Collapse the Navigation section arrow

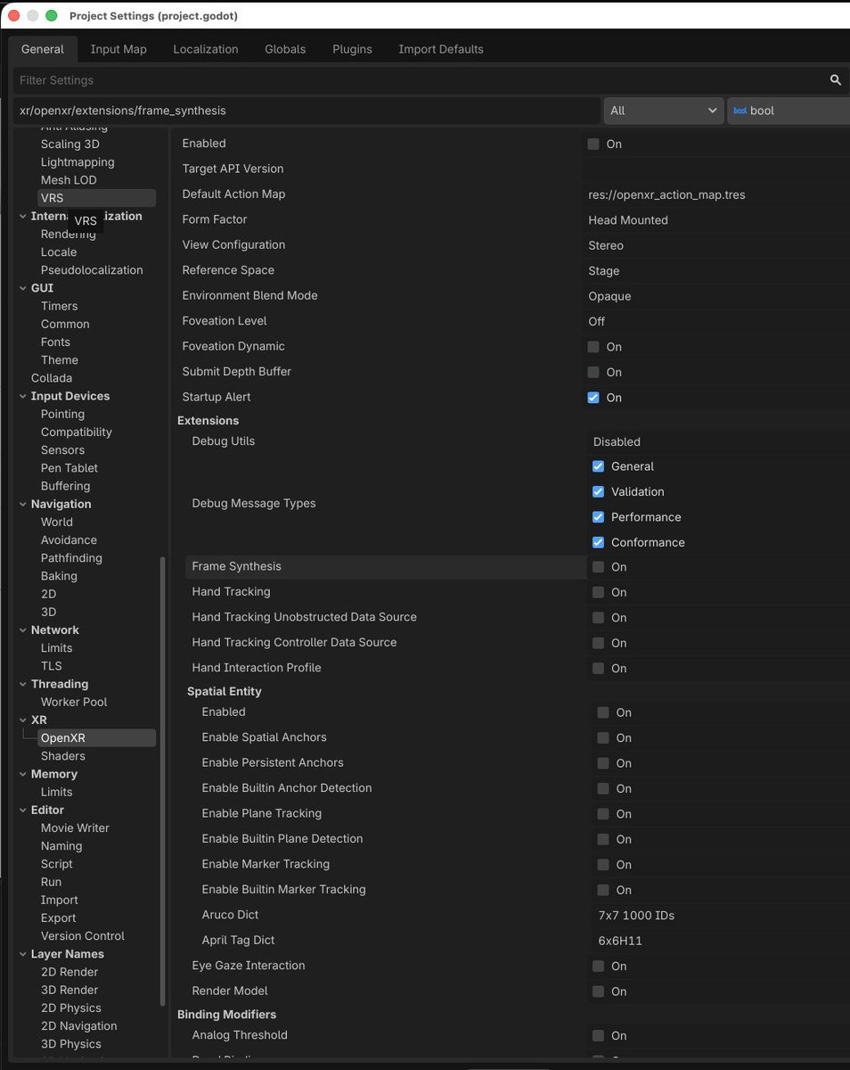pos(22,504)
